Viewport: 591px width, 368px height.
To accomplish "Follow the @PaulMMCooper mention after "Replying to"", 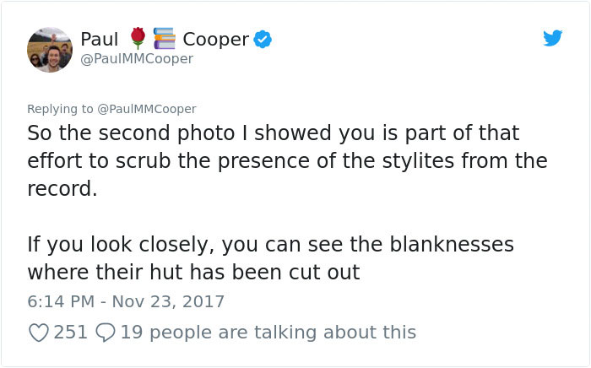I will 148,109.
